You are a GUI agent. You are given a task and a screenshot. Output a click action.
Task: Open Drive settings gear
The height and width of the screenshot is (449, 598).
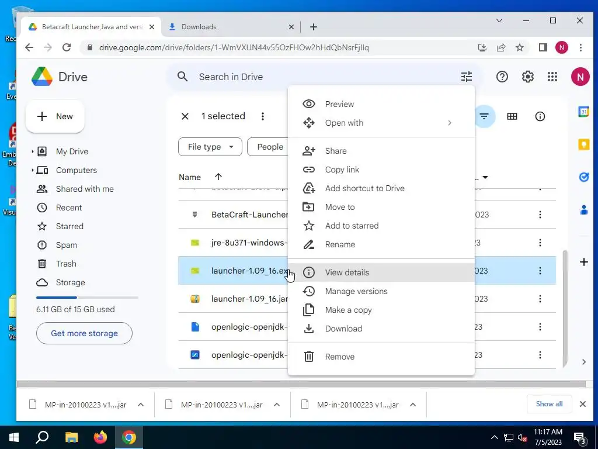[527, 77]
